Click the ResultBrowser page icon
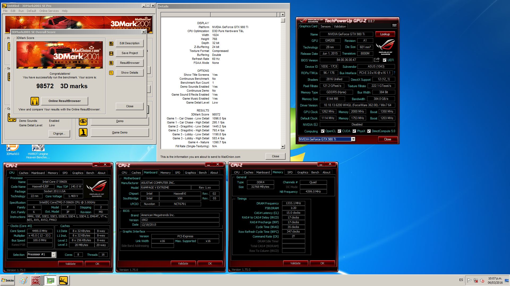Screen dimensions: 510x286 [x=111, y=63]
